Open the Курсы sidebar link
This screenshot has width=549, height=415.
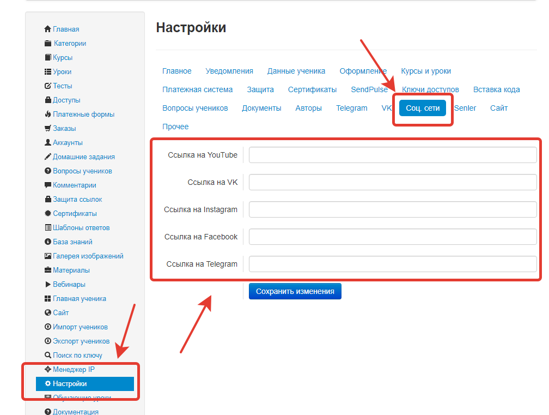(x=63, y=57)
